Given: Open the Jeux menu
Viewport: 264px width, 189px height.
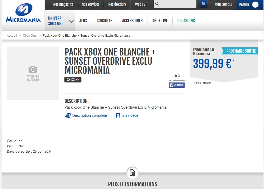Looking at the screenshot, I should (x=83, y=21).
